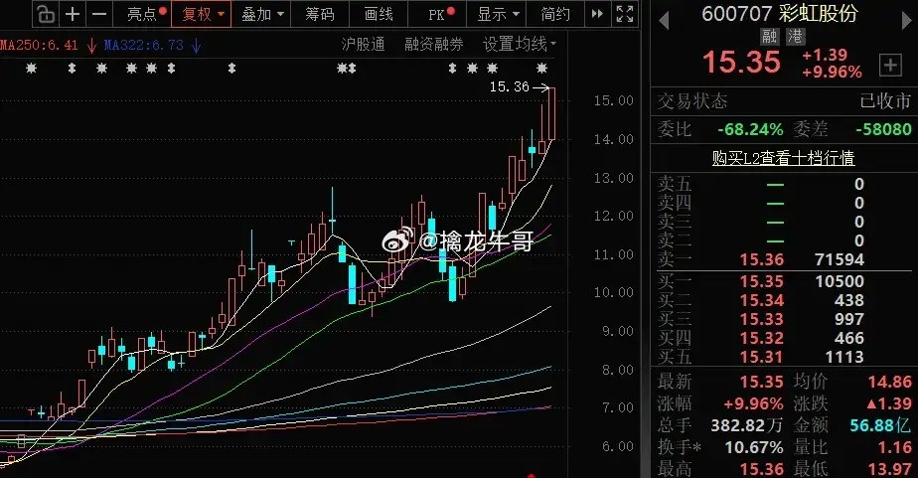Image resolution: width=918 pixels, height=478 pixels.
Task: Click the 买三 price 15.33
Action: coord(761,319)
